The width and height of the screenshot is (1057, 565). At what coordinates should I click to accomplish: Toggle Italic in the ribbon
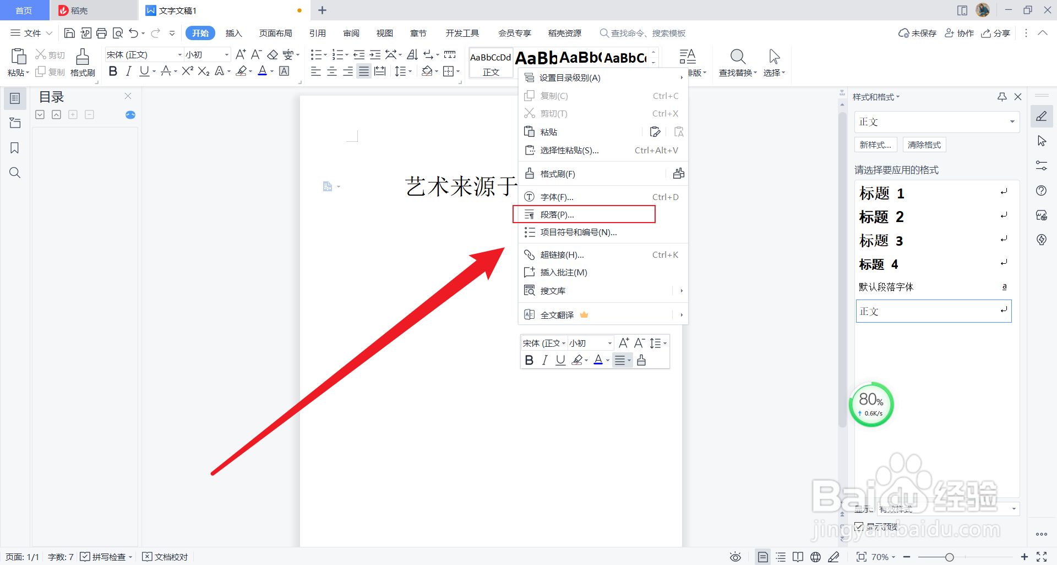pos(128,71)
